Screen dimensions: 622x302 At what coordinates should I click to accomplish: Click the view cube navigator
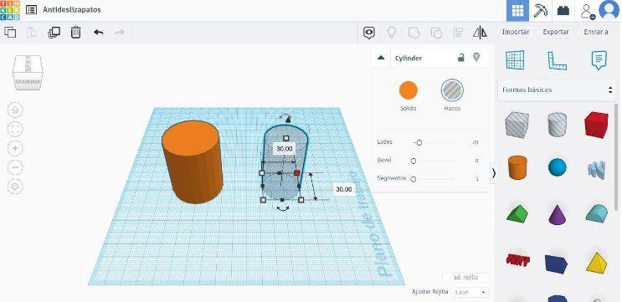pos(28,72)
